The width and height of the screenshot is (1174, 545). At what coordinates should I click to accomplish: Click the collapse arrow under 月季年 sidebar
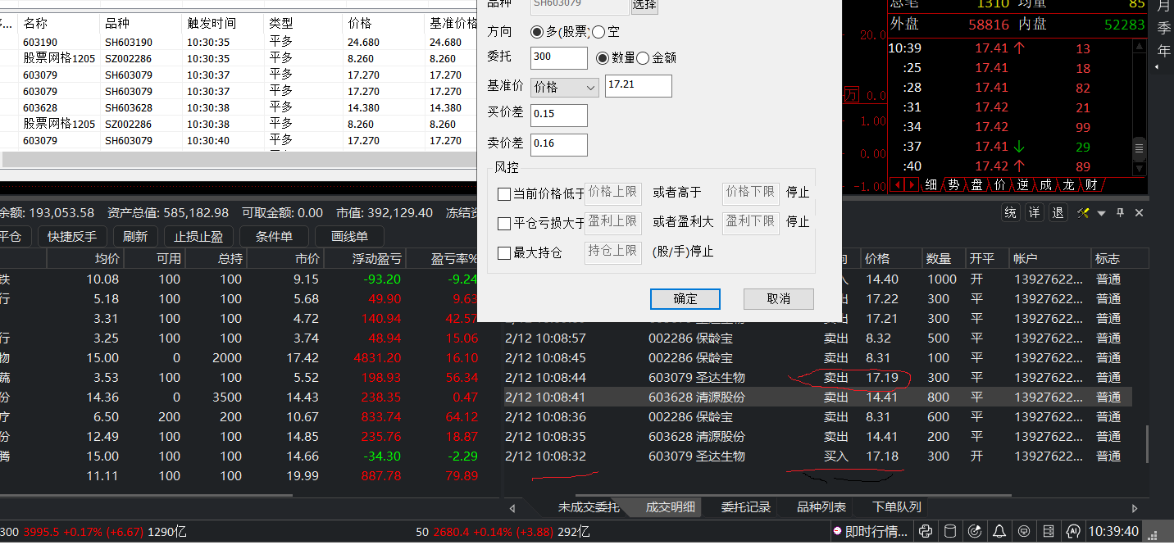1157,67
